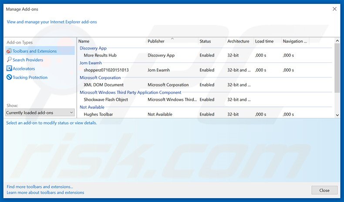Select the Hughes Toolbar add-on

98,114
